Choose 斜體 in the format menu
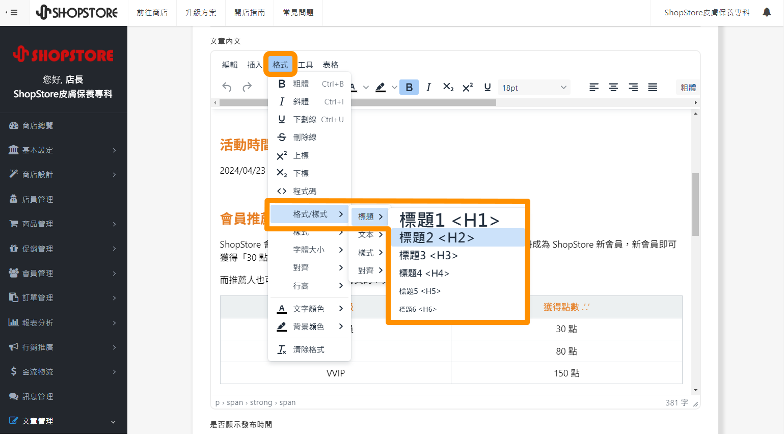This screenshot has width=784, height=434. [x=310, y=101]
